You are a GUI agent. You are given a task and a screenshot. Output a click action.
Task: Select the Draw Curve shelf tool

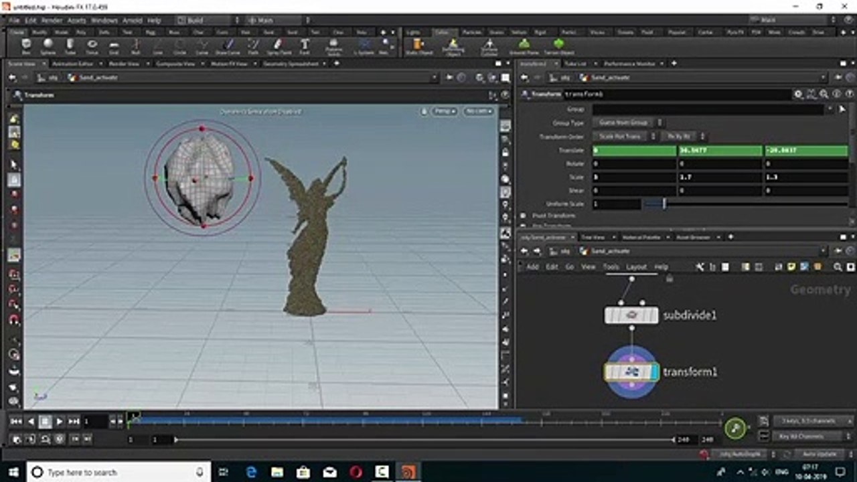click(x=227, y=46)
